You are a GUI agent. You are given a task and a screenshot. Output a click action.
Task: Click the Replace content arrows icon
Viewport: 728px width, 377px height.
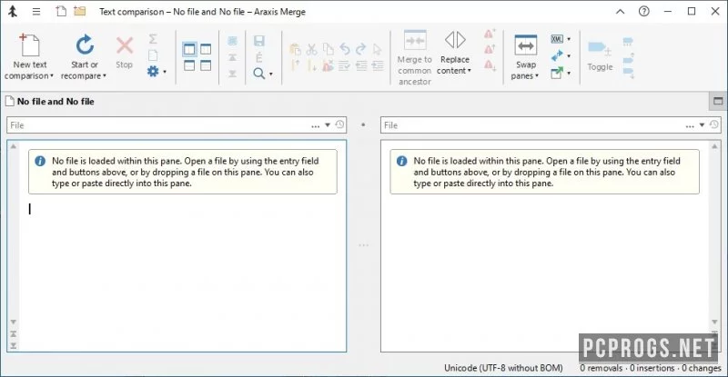[455, 40]
